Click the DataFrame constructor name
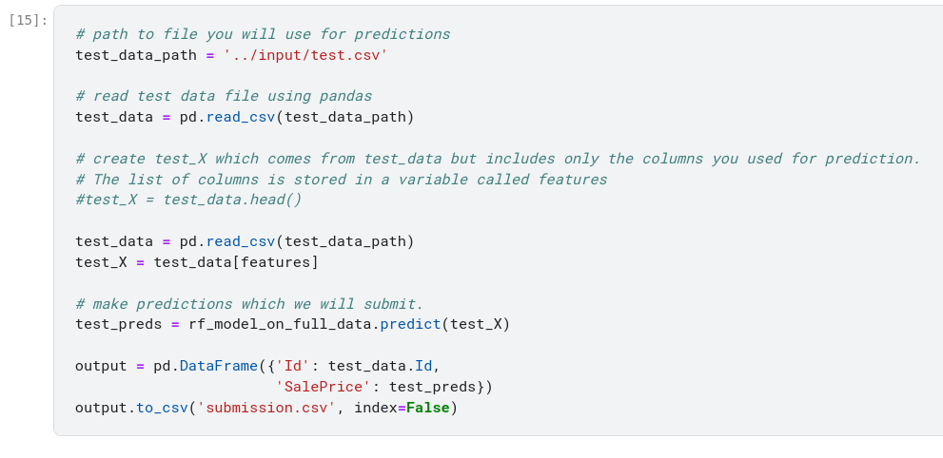 point(218,366)
